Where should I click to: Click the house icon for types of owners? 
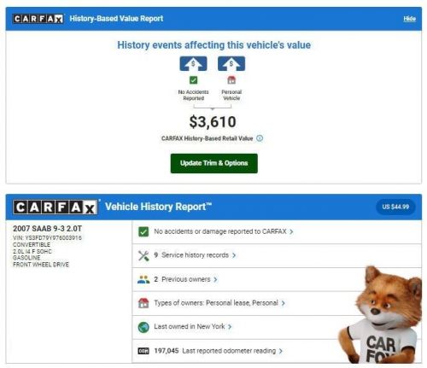click(x=143, y=303)
